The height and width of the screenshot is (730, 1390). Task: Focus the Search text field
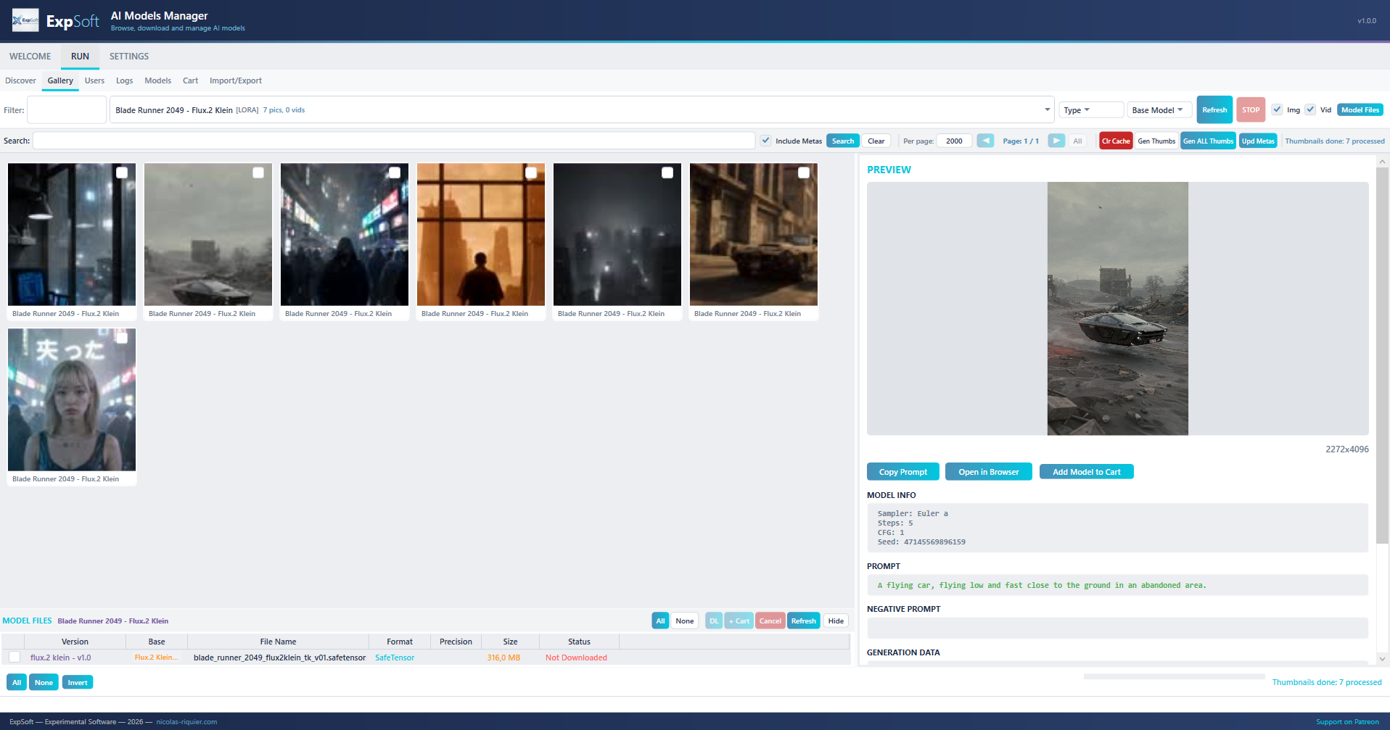coord(394,141)
